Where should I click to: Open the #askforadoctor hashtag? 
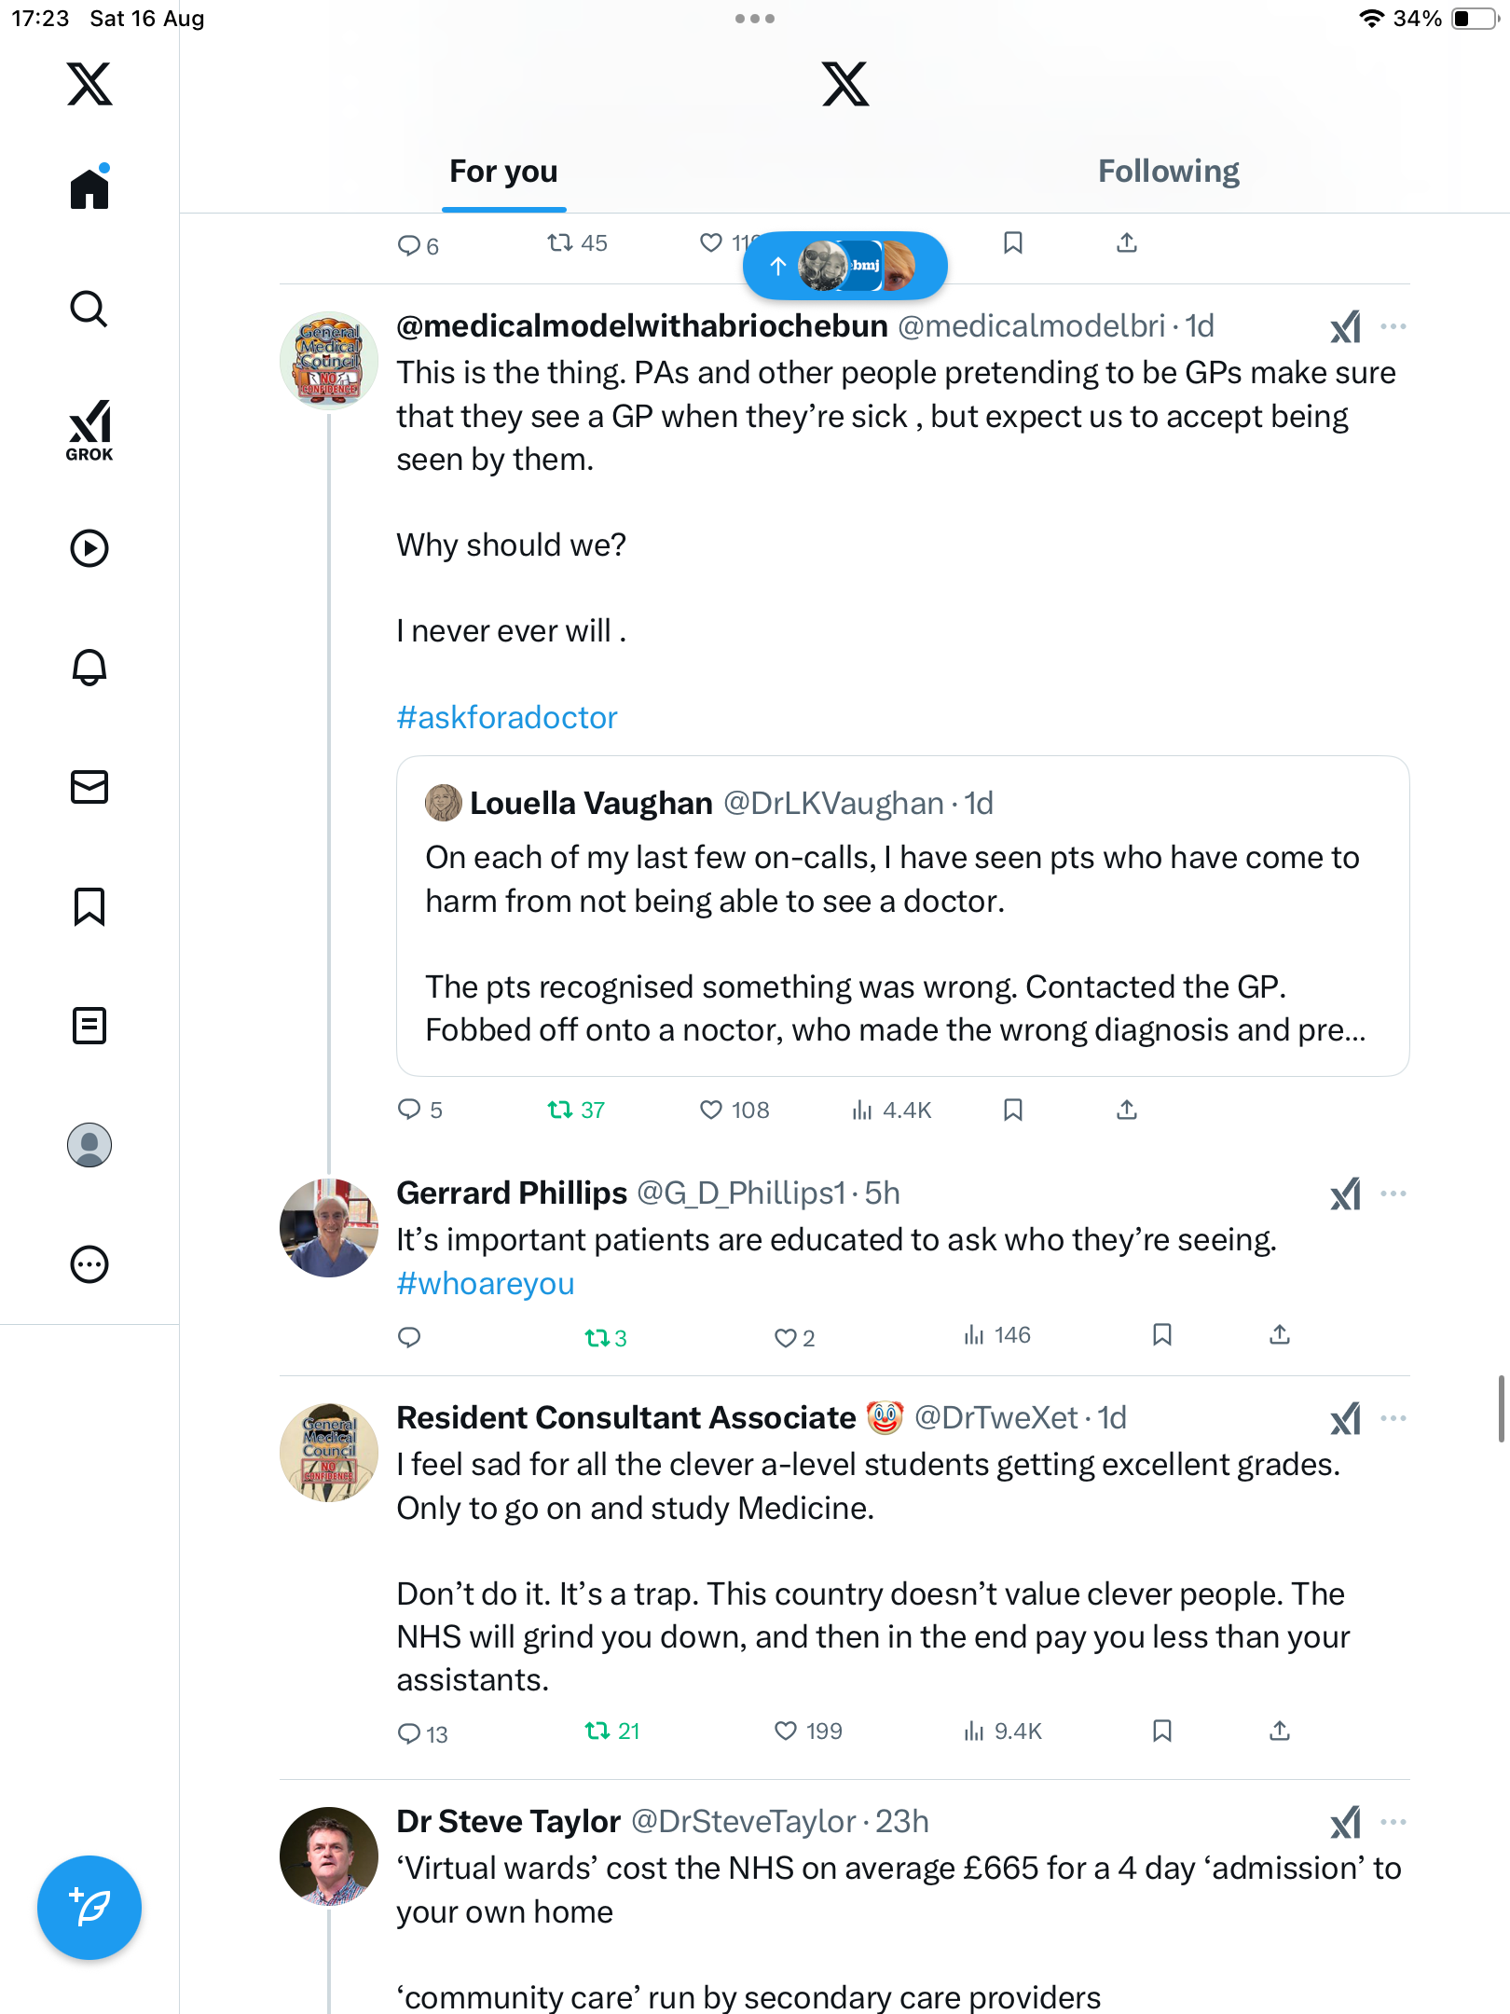tap(507, 717)
